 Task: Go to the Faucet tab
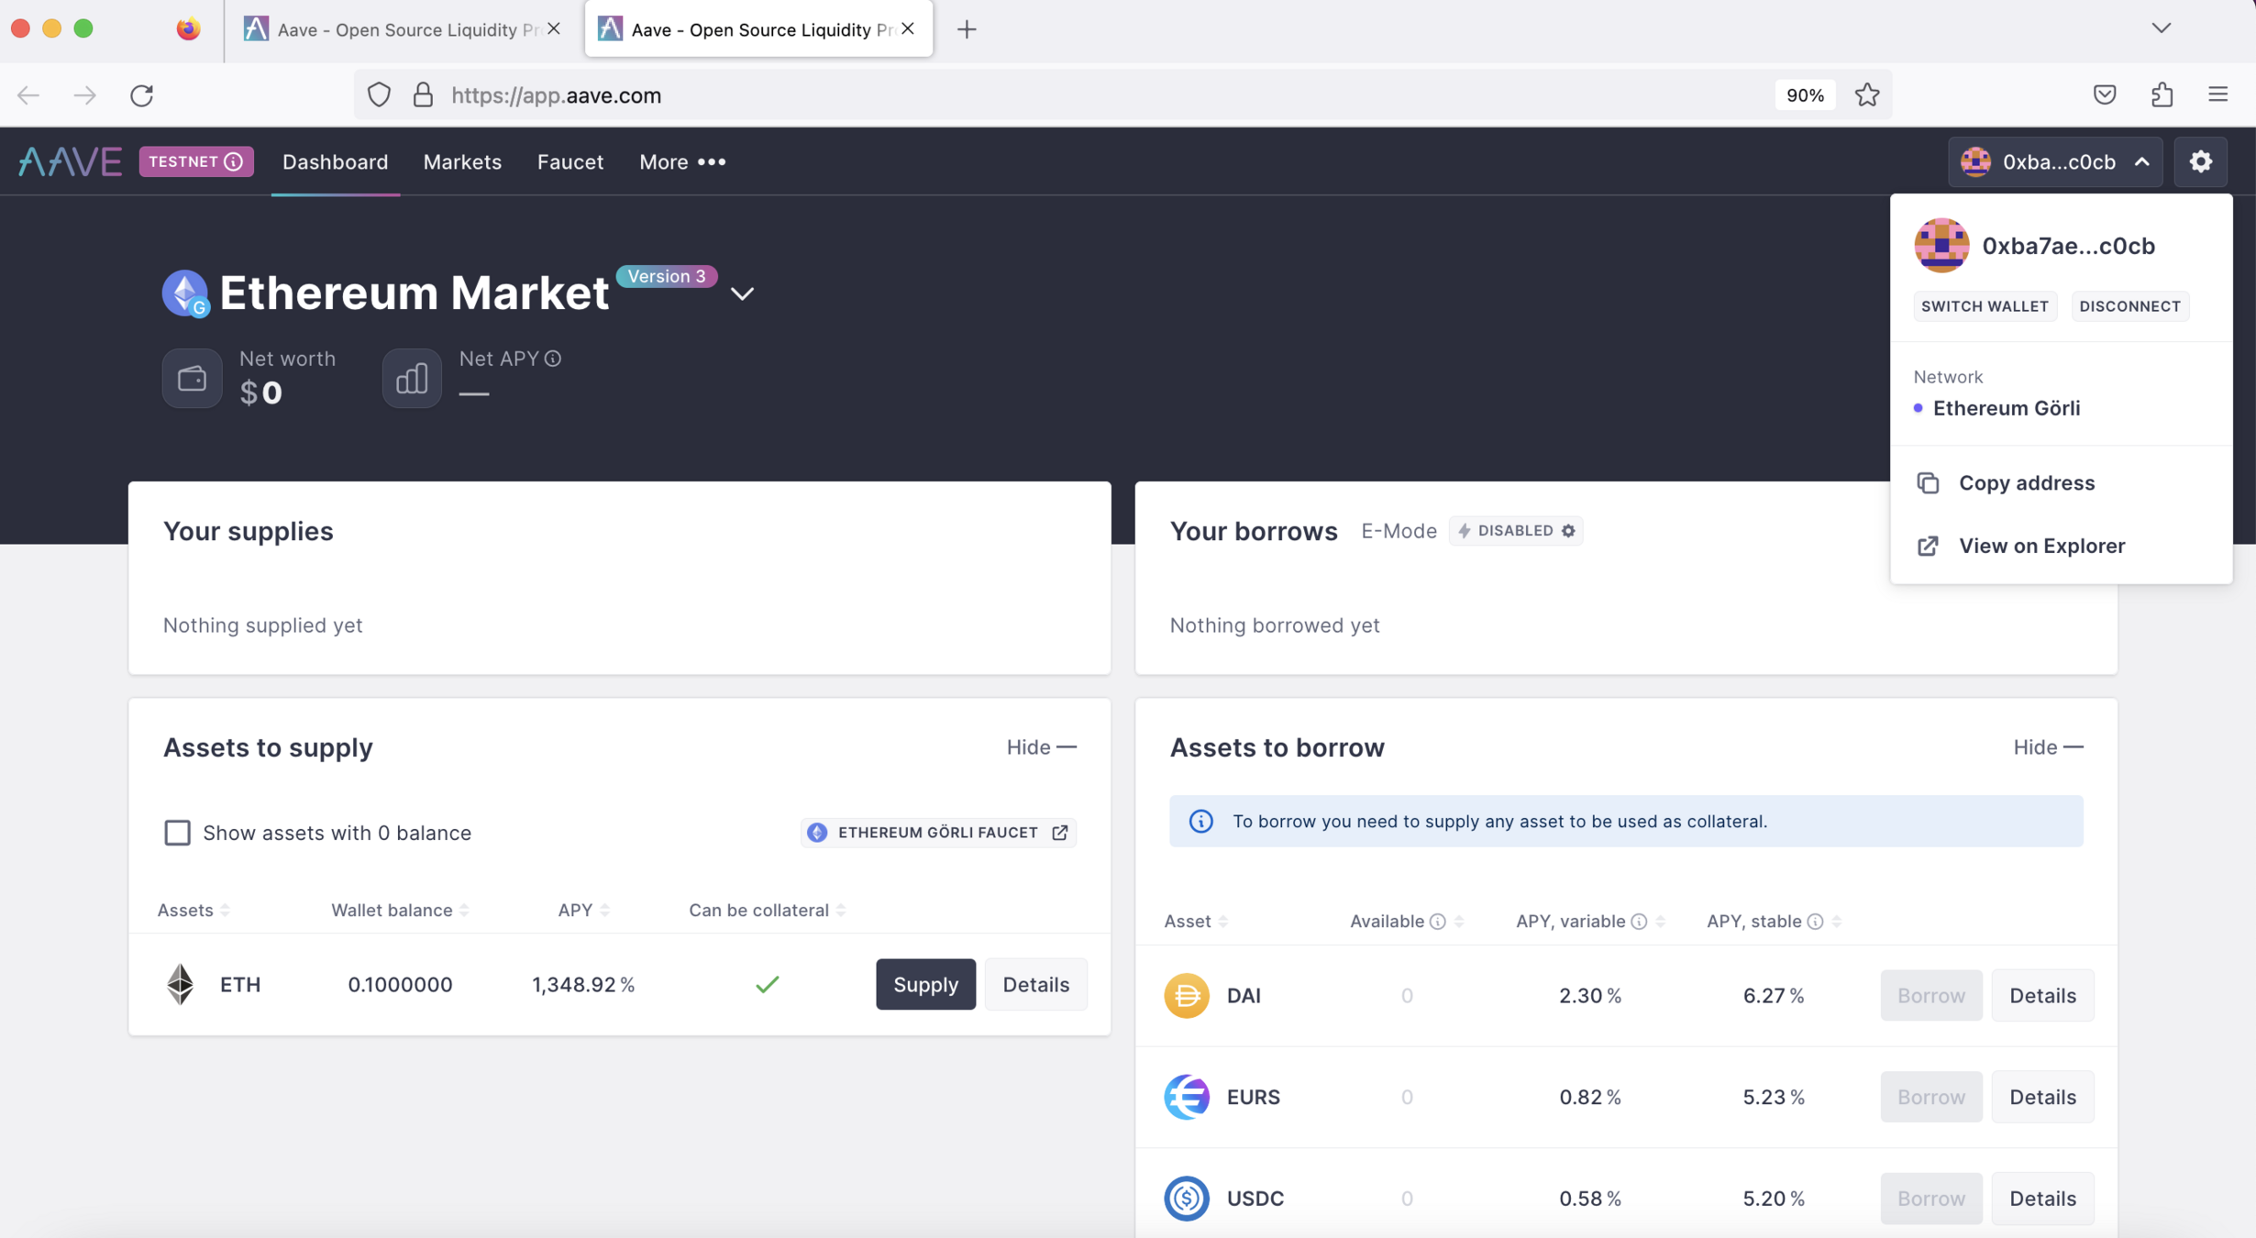(570, 161)
